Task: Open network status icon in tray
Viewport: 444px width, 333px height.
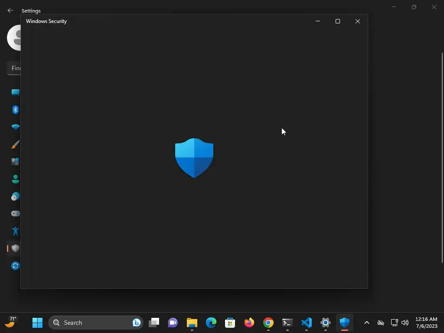Action: [x=394, y=323]
